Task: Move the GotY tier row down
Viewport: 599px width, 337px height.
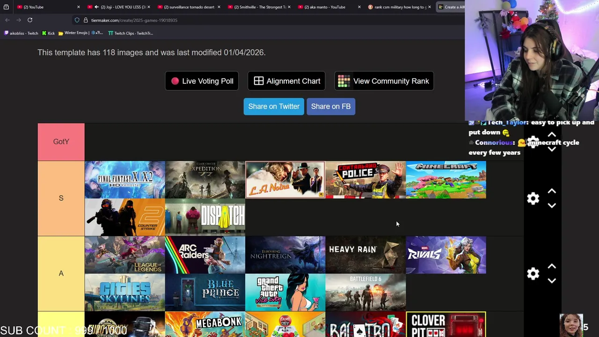Action: 552,149
